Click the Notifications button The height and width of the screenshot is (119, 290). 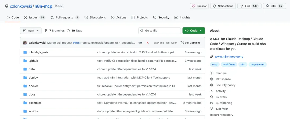pos(223,6)
